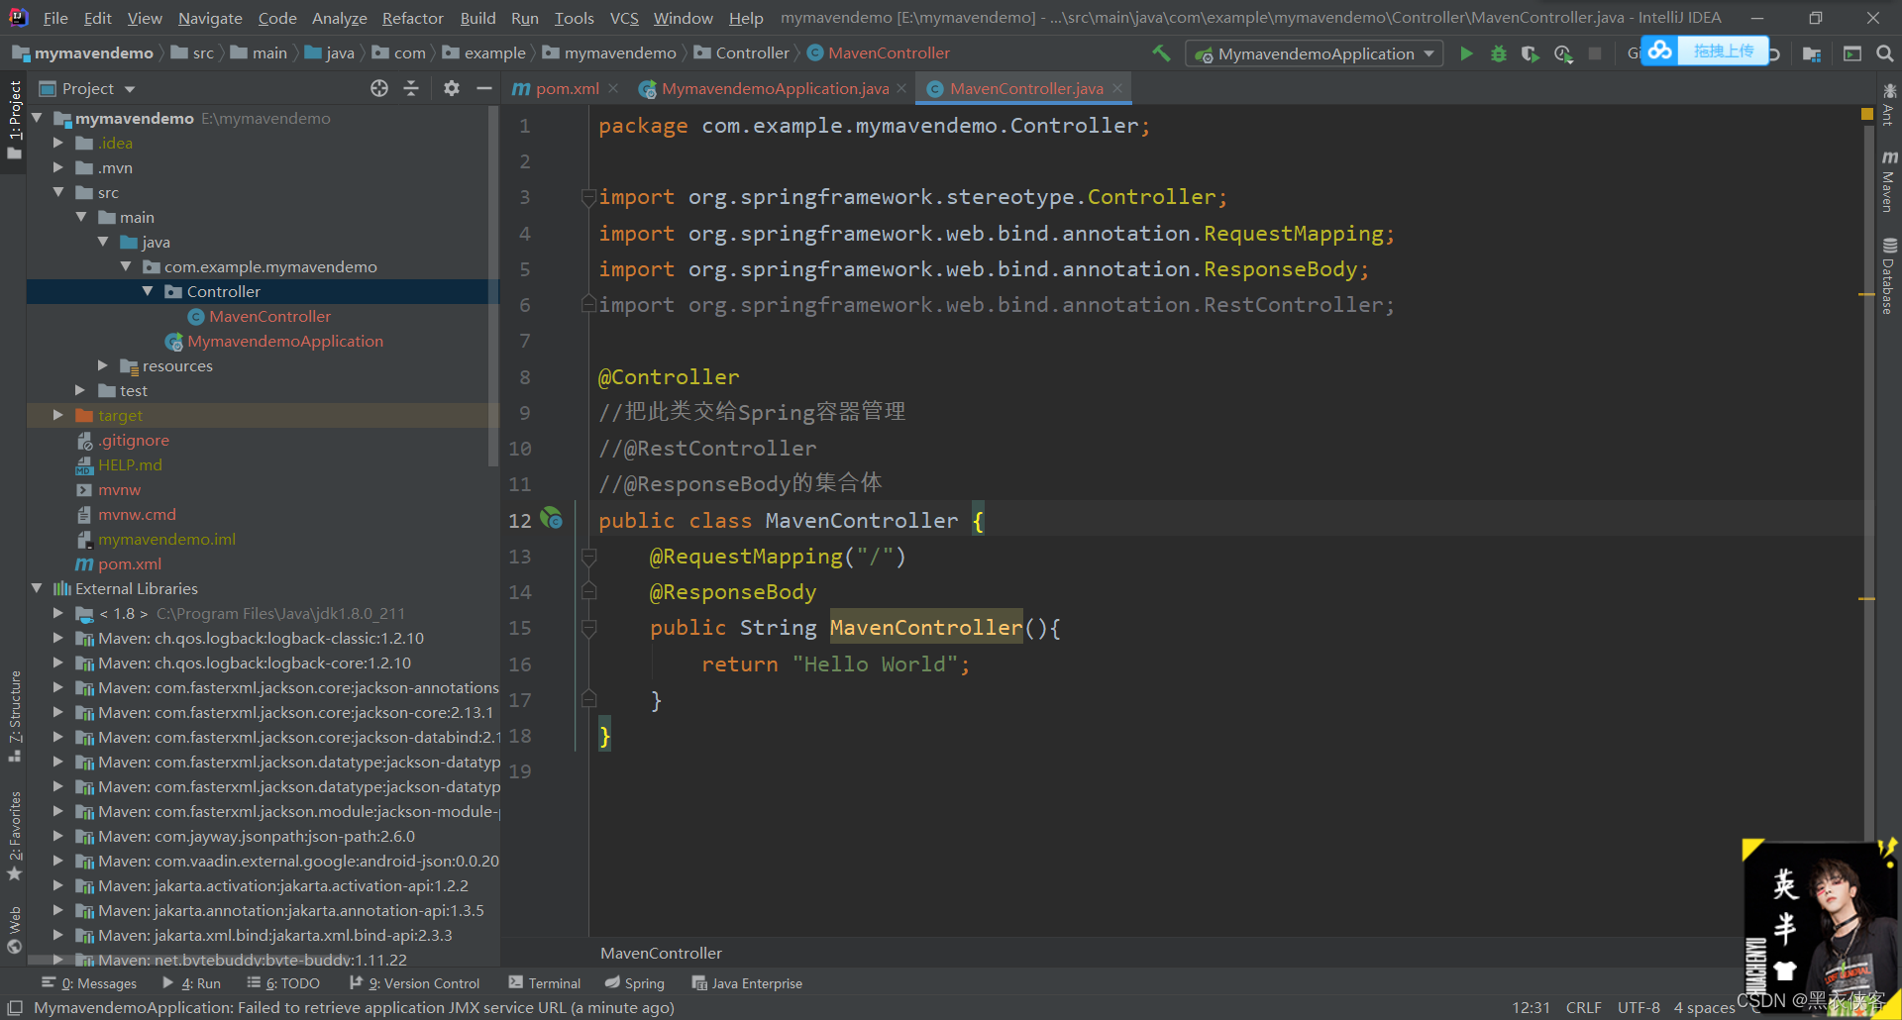1902x1020 pixels.
Task: Click the Project panel locate (crosshair) icon
Action: click(x=379, y=89)
